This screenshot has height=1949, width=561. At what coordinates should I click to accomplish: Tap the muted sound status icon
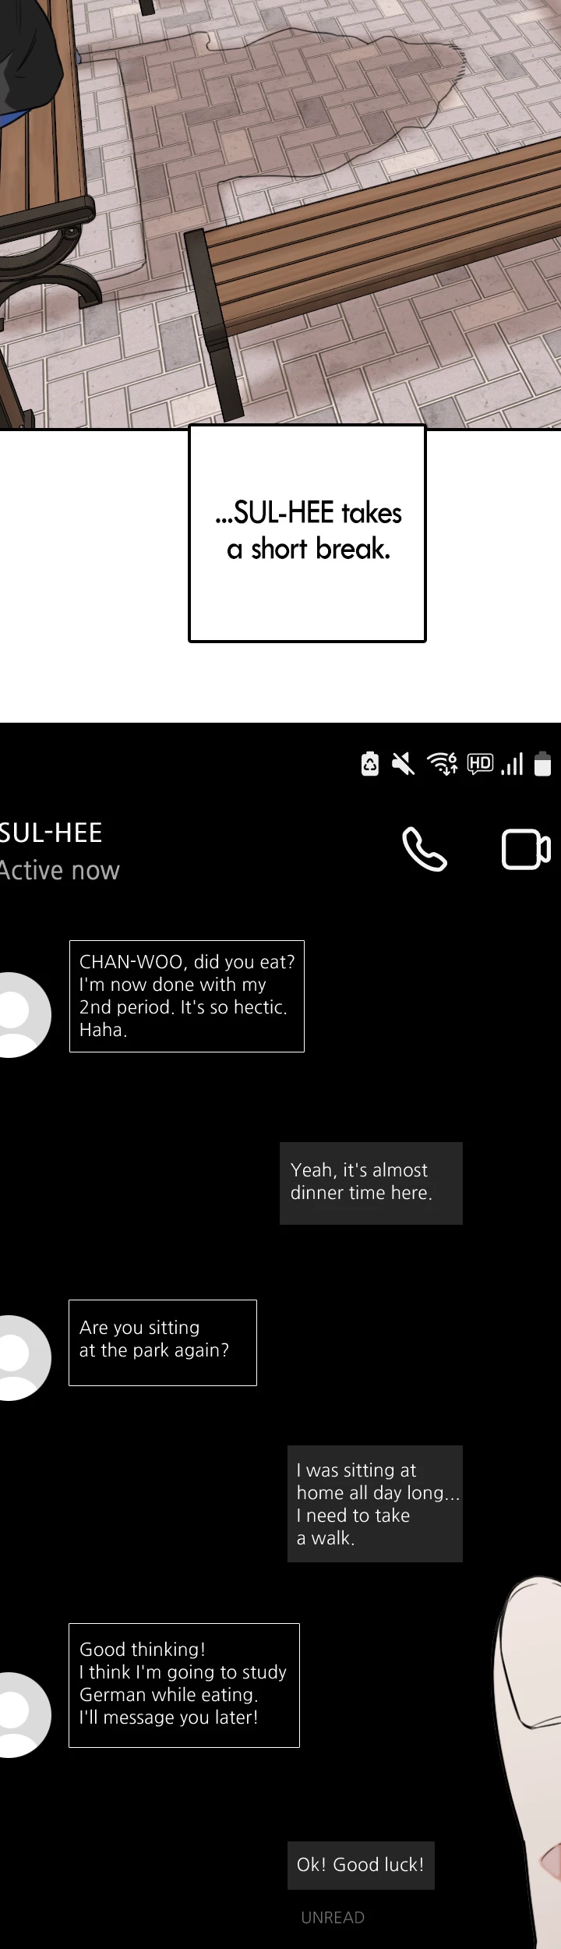point(403,764)
